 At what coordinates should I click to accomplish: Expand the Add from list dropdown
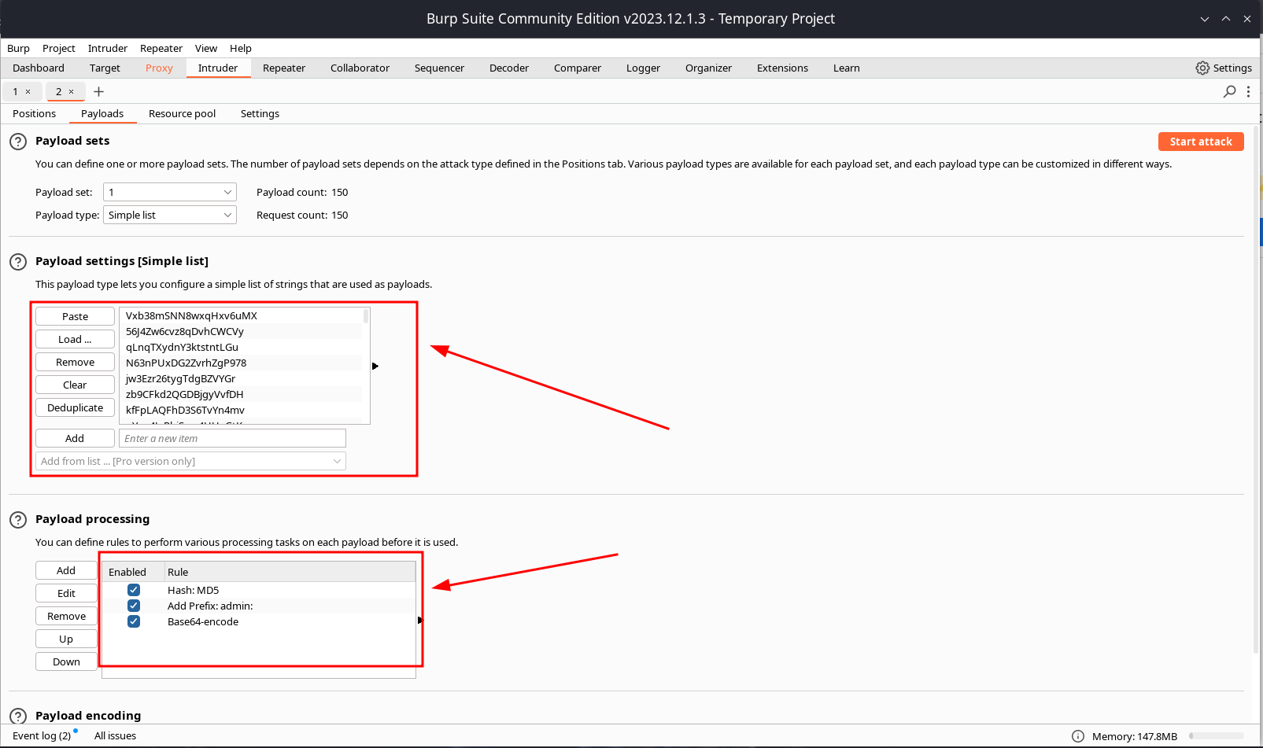coord(190,462)
